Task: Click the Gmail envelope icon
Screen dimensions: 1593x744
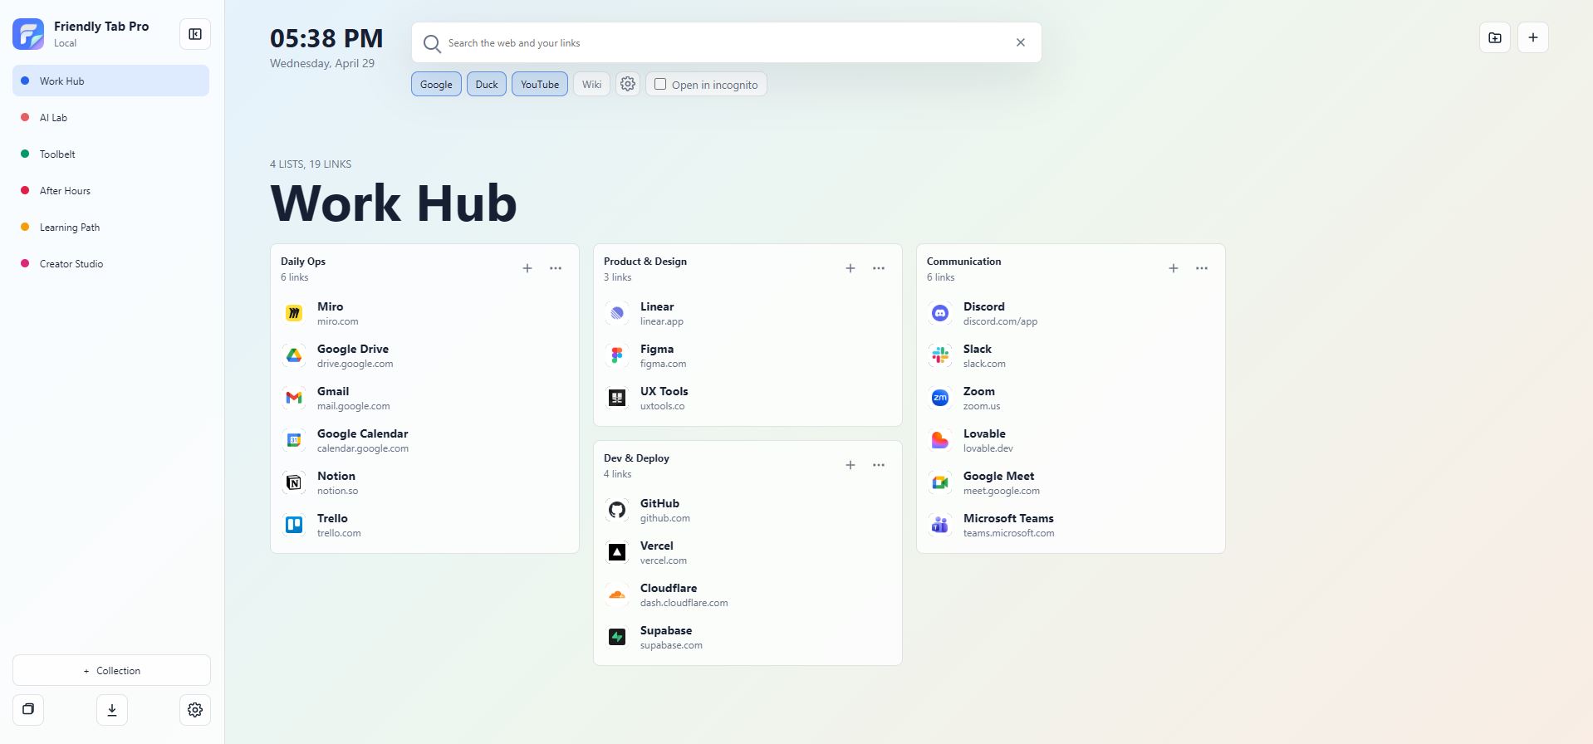Action: click(x=294, y=398)
